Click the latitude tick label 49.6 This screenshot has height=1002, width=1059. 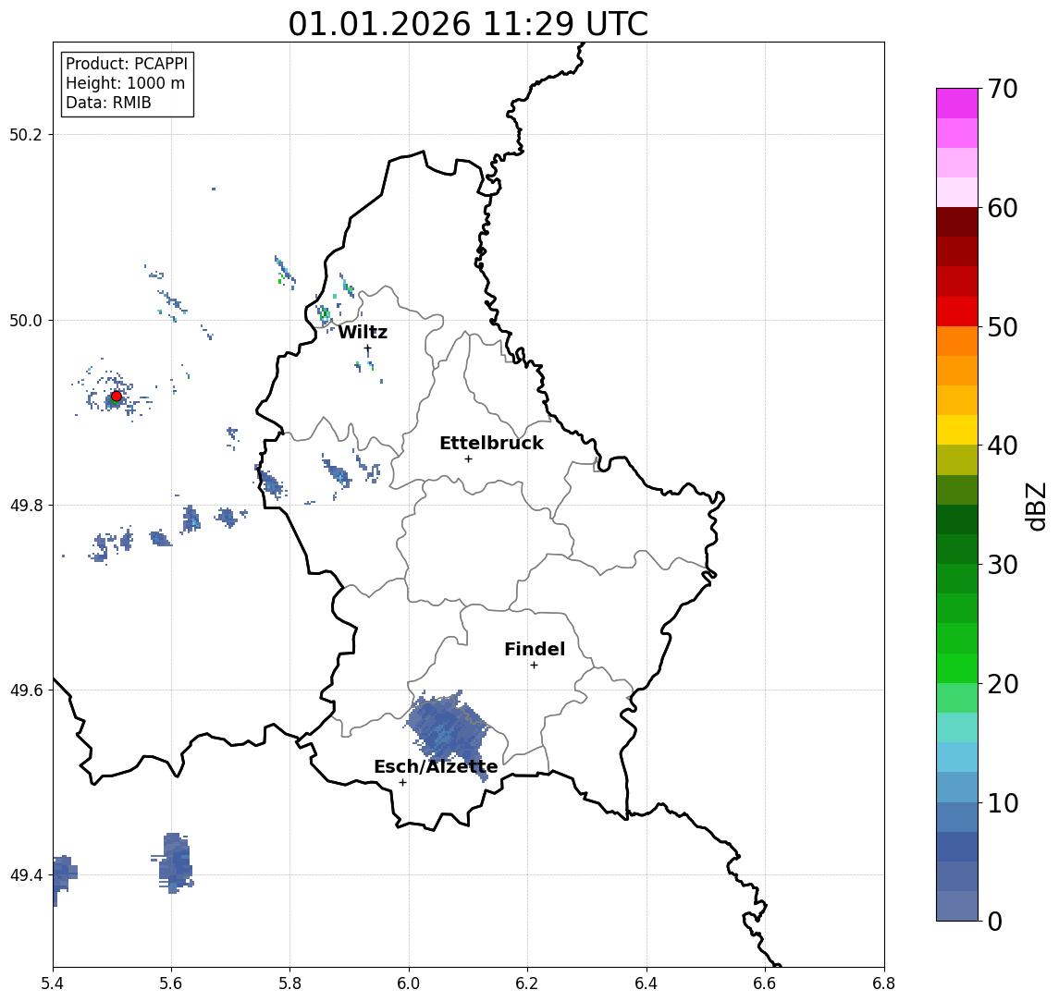point(26,690)
